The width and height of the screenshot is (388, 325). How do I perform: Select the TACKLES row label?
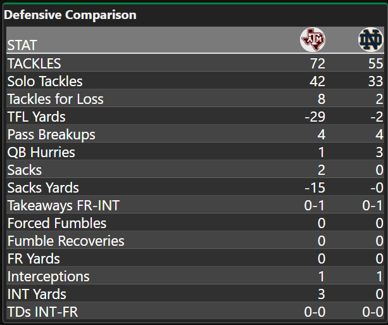click(x=34, y=63)
